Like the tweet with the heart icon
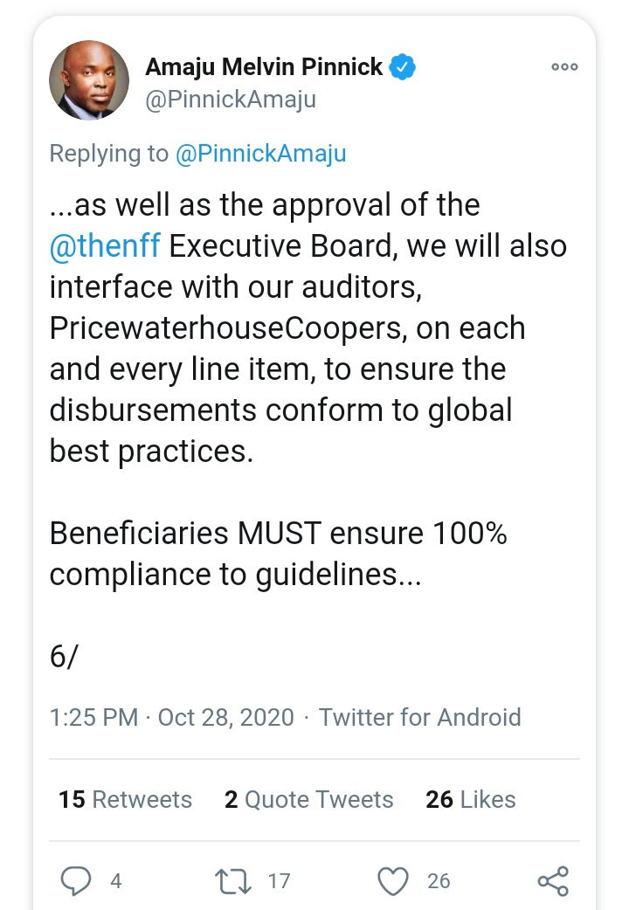 pos(394,880)
